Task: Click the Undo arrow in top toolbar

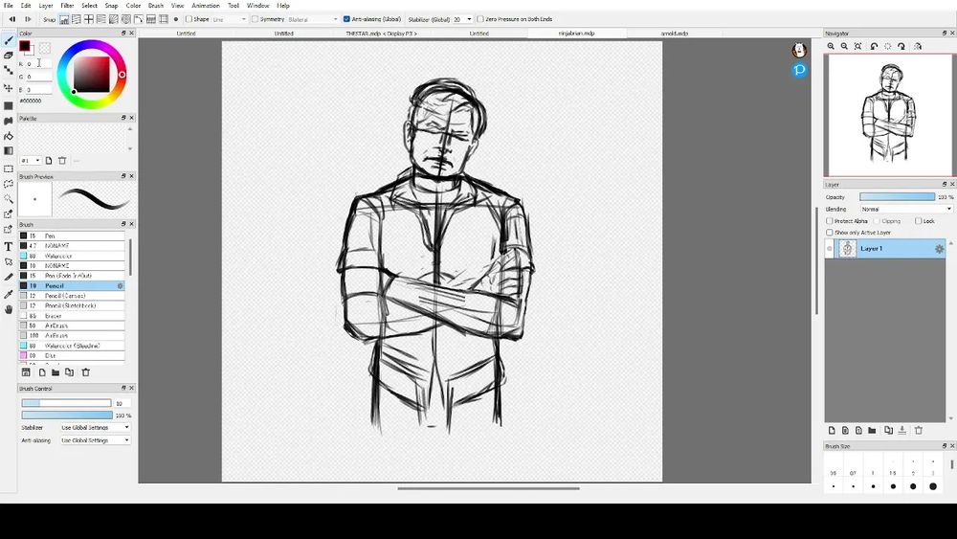Action: [x=12, y=19]
